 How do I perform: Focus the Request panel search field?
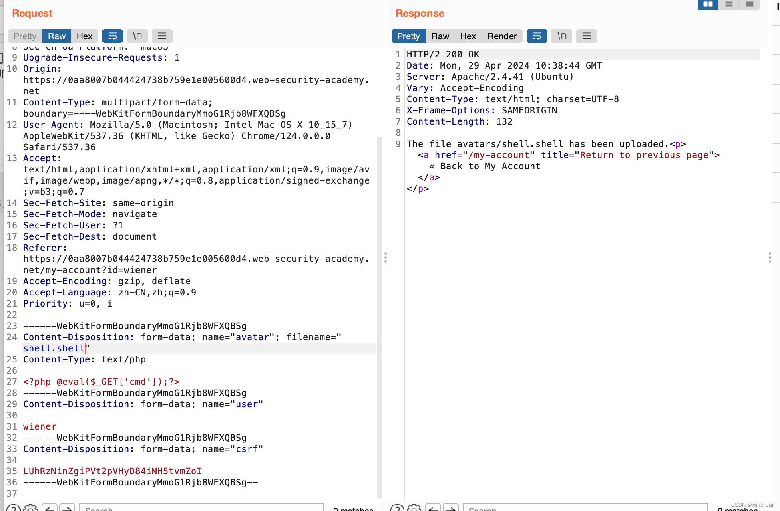pyautogui.click(x=201, y=508)
